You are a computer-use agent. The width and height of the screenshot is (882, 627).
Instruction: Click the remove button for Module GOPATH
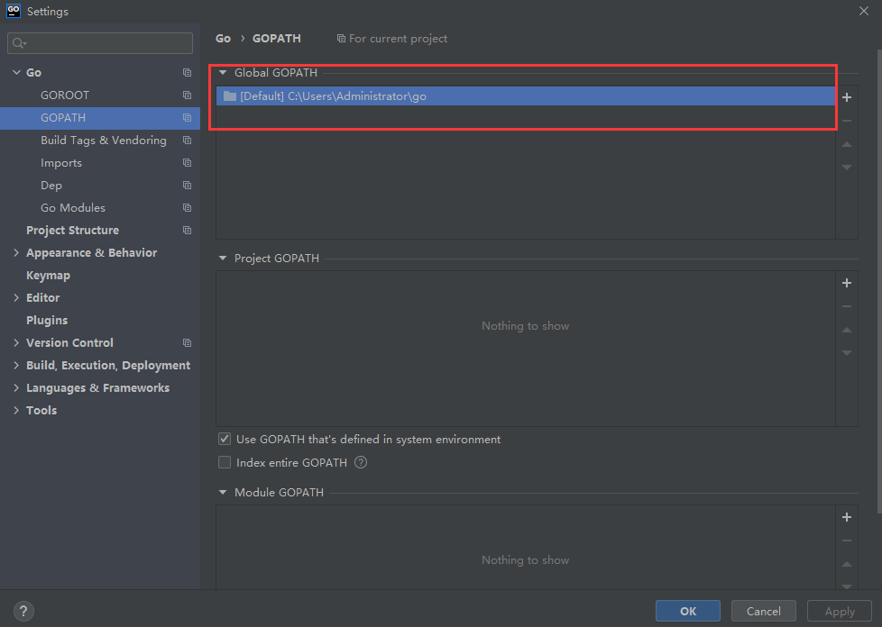[847, 541]
